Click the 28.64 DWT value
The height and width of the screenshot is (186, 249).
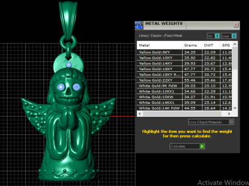pyautogui.click(x=210, y=108)
